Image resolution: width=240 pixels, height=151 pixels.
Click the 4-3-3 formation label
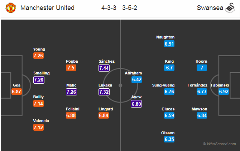pos(110,8)
